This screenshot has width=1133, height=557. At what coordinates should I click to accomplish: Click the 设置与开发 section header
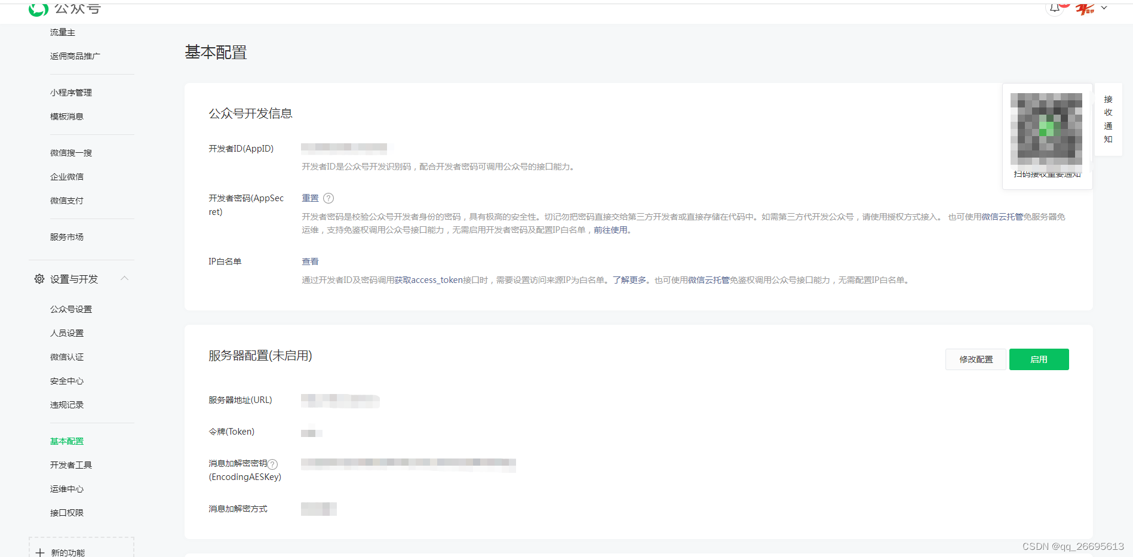81,279
